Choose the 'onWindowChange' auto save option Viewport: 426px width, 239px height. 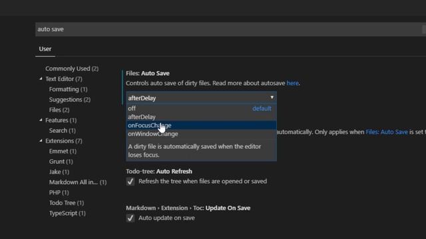click(x=201, y=134)
